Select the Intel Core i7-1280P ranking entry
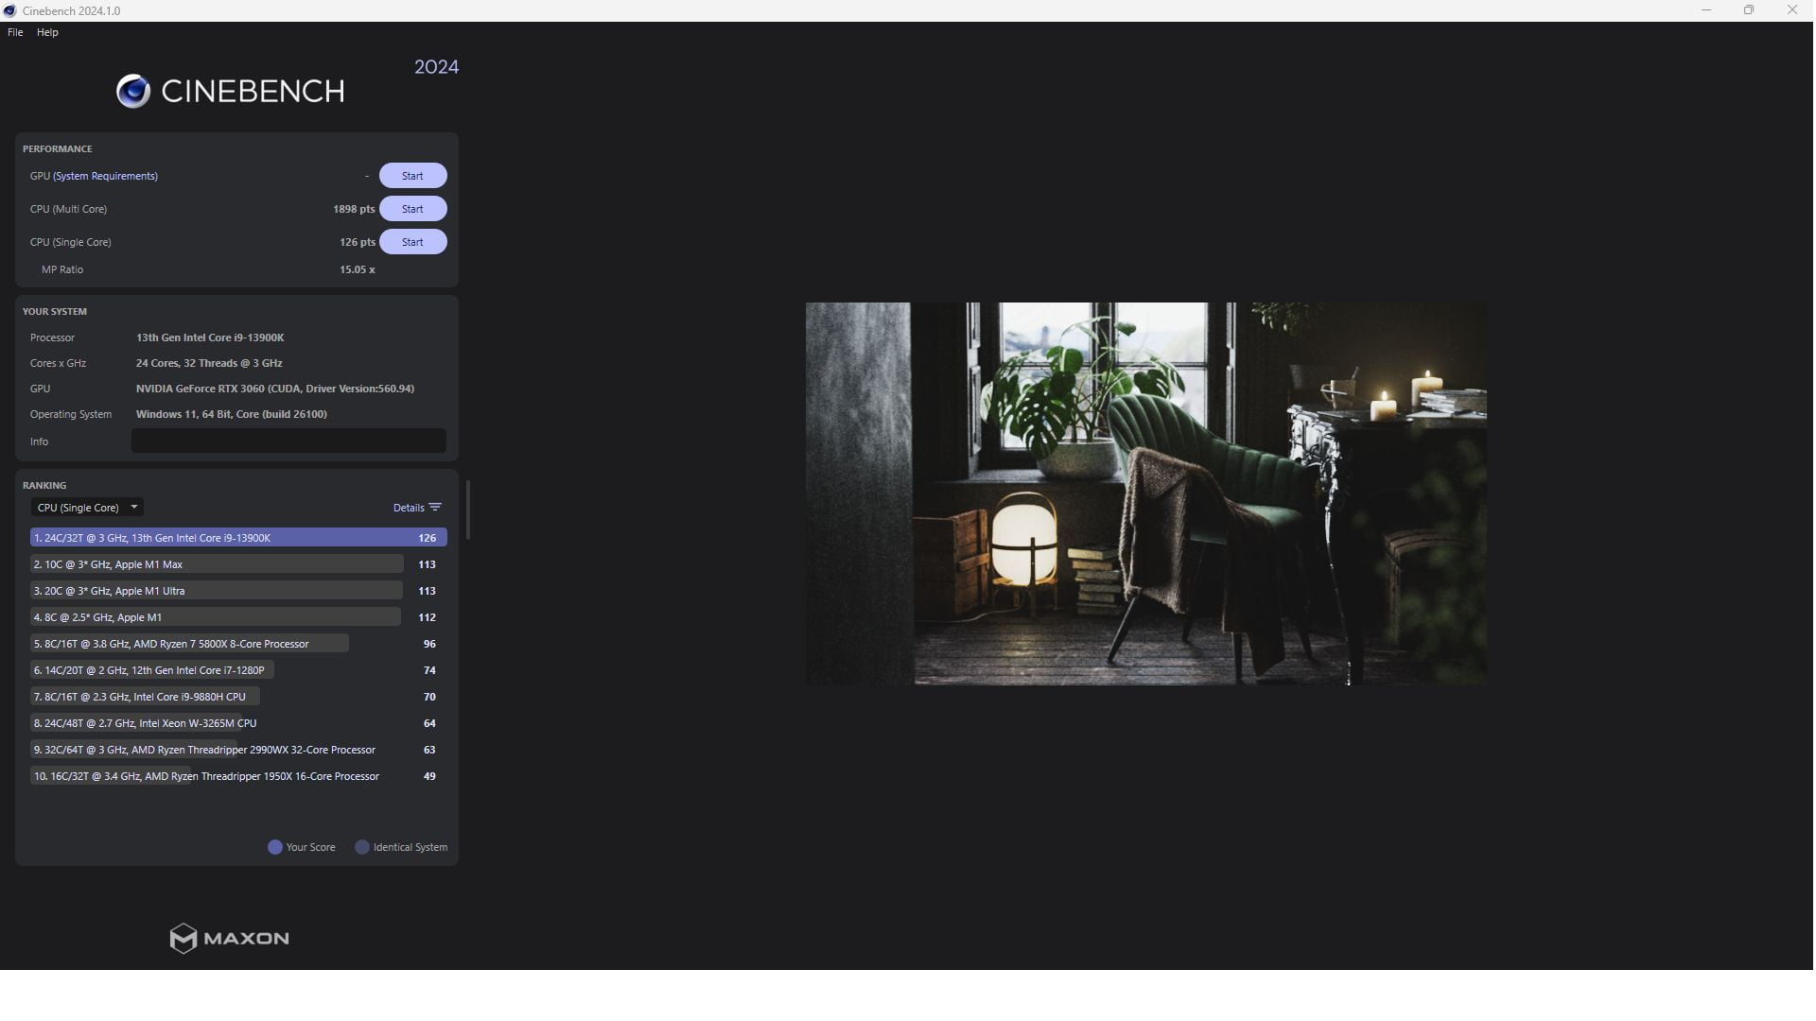 click(x=238, y=670)
